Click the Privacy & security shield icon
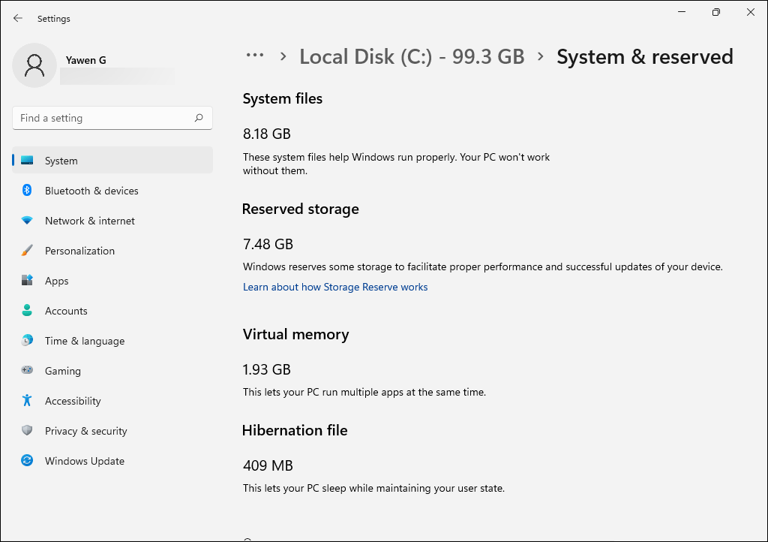This screenshot has height=542, width=768. pyautogui.click(x=27, y=430)
